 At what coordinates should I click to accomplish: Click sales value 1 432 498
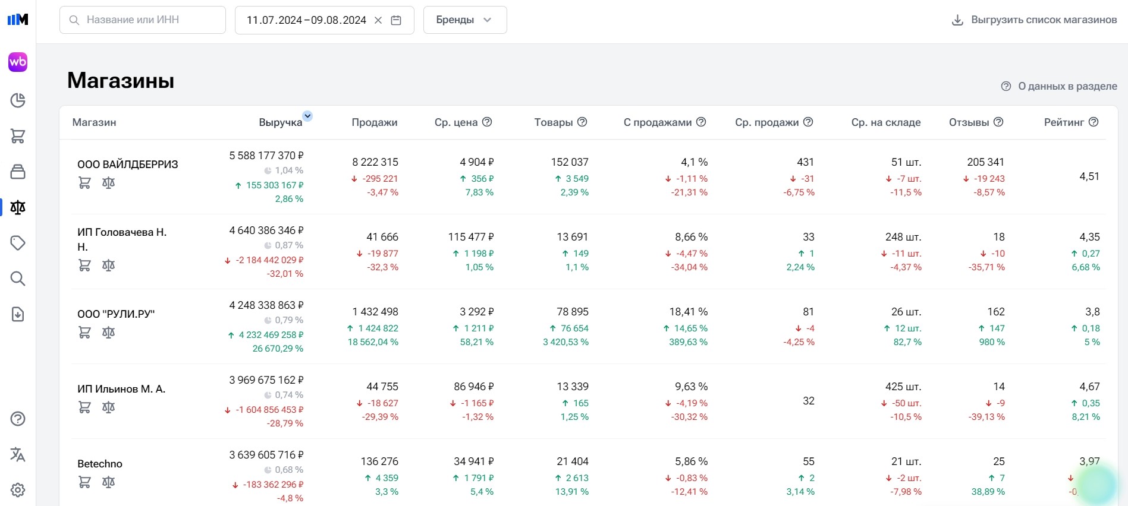(375, 312)
